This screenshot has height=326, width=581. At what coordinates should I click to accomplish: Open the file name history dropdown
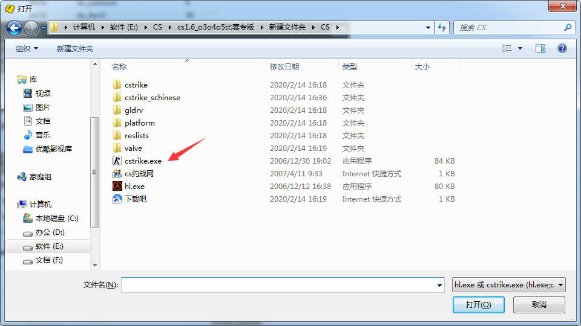click(439, 285)
